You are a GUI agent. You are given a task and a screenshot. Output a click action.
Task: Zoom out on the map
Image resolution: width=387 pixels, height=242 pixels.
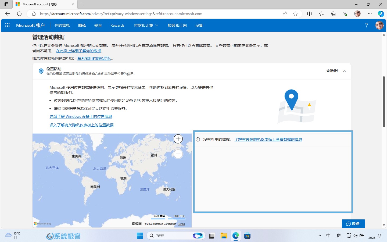(x=178, y=154)
